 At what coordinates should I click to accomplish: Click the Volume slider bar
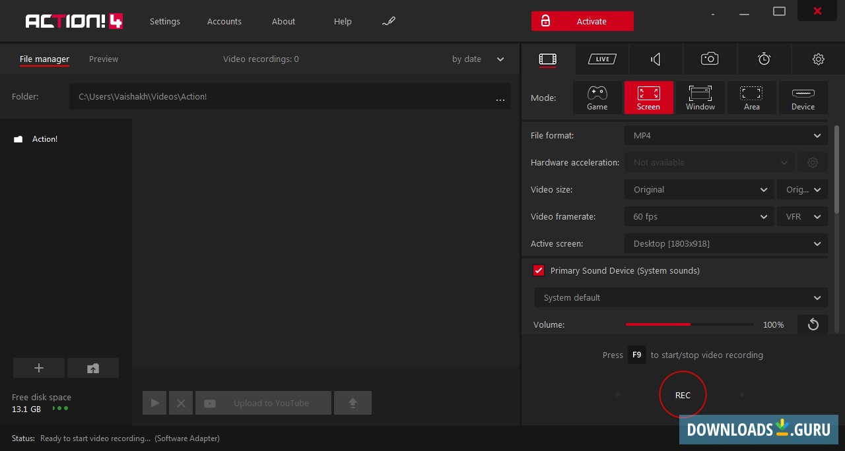[x=689, y=324]
